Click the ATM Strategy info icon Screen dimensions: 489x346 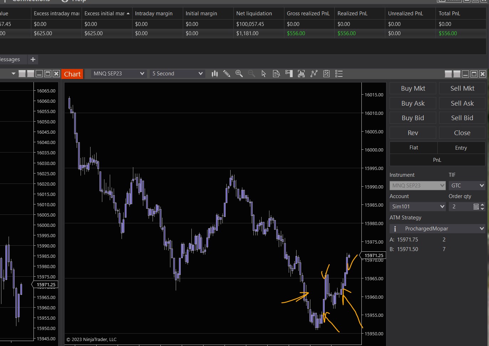(395, 229)
